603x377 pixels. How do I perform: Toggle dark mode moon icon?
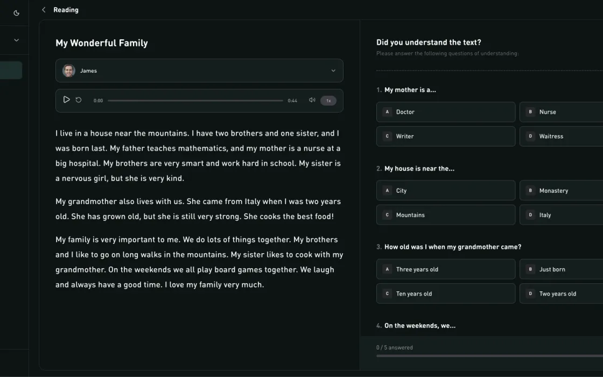[16, 13]
